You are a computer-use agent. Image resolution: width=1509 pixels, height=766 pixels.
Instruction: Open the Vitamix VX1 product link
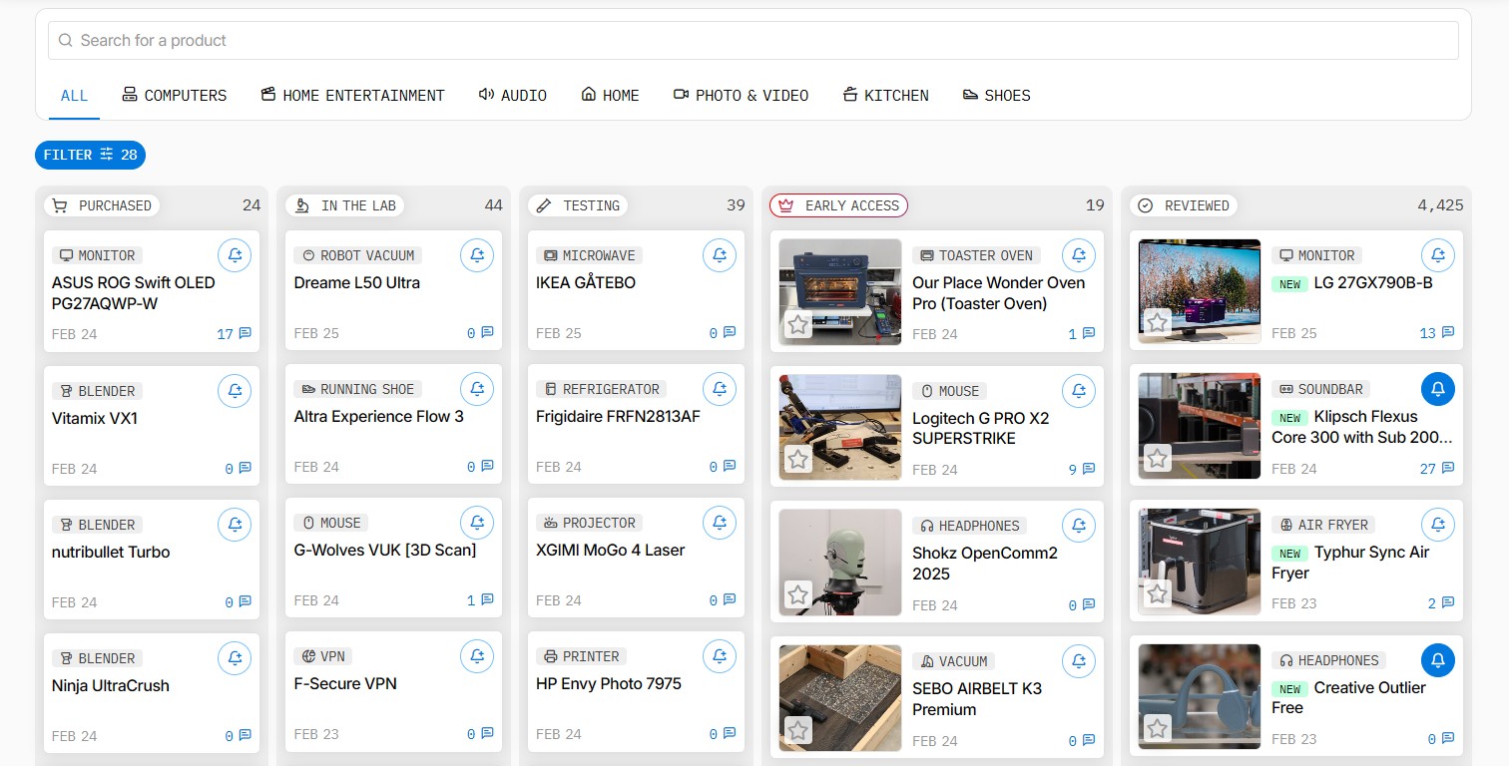[x=95, y=419]
